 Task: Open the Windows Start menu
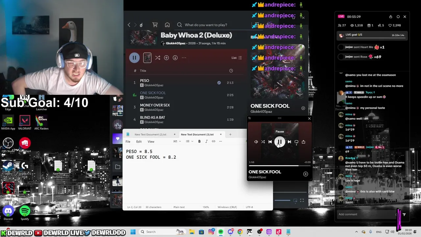[x=133, y=232]
